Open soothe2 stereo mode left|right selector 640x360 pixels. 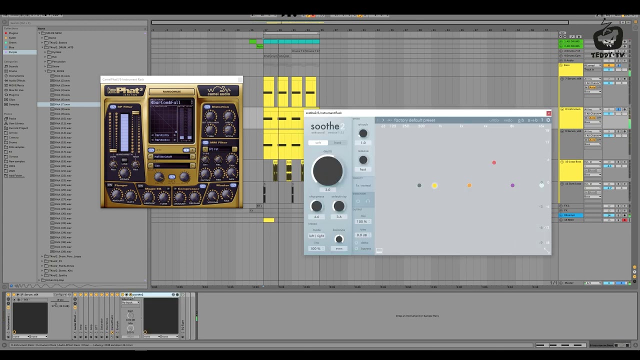(316, 236)
